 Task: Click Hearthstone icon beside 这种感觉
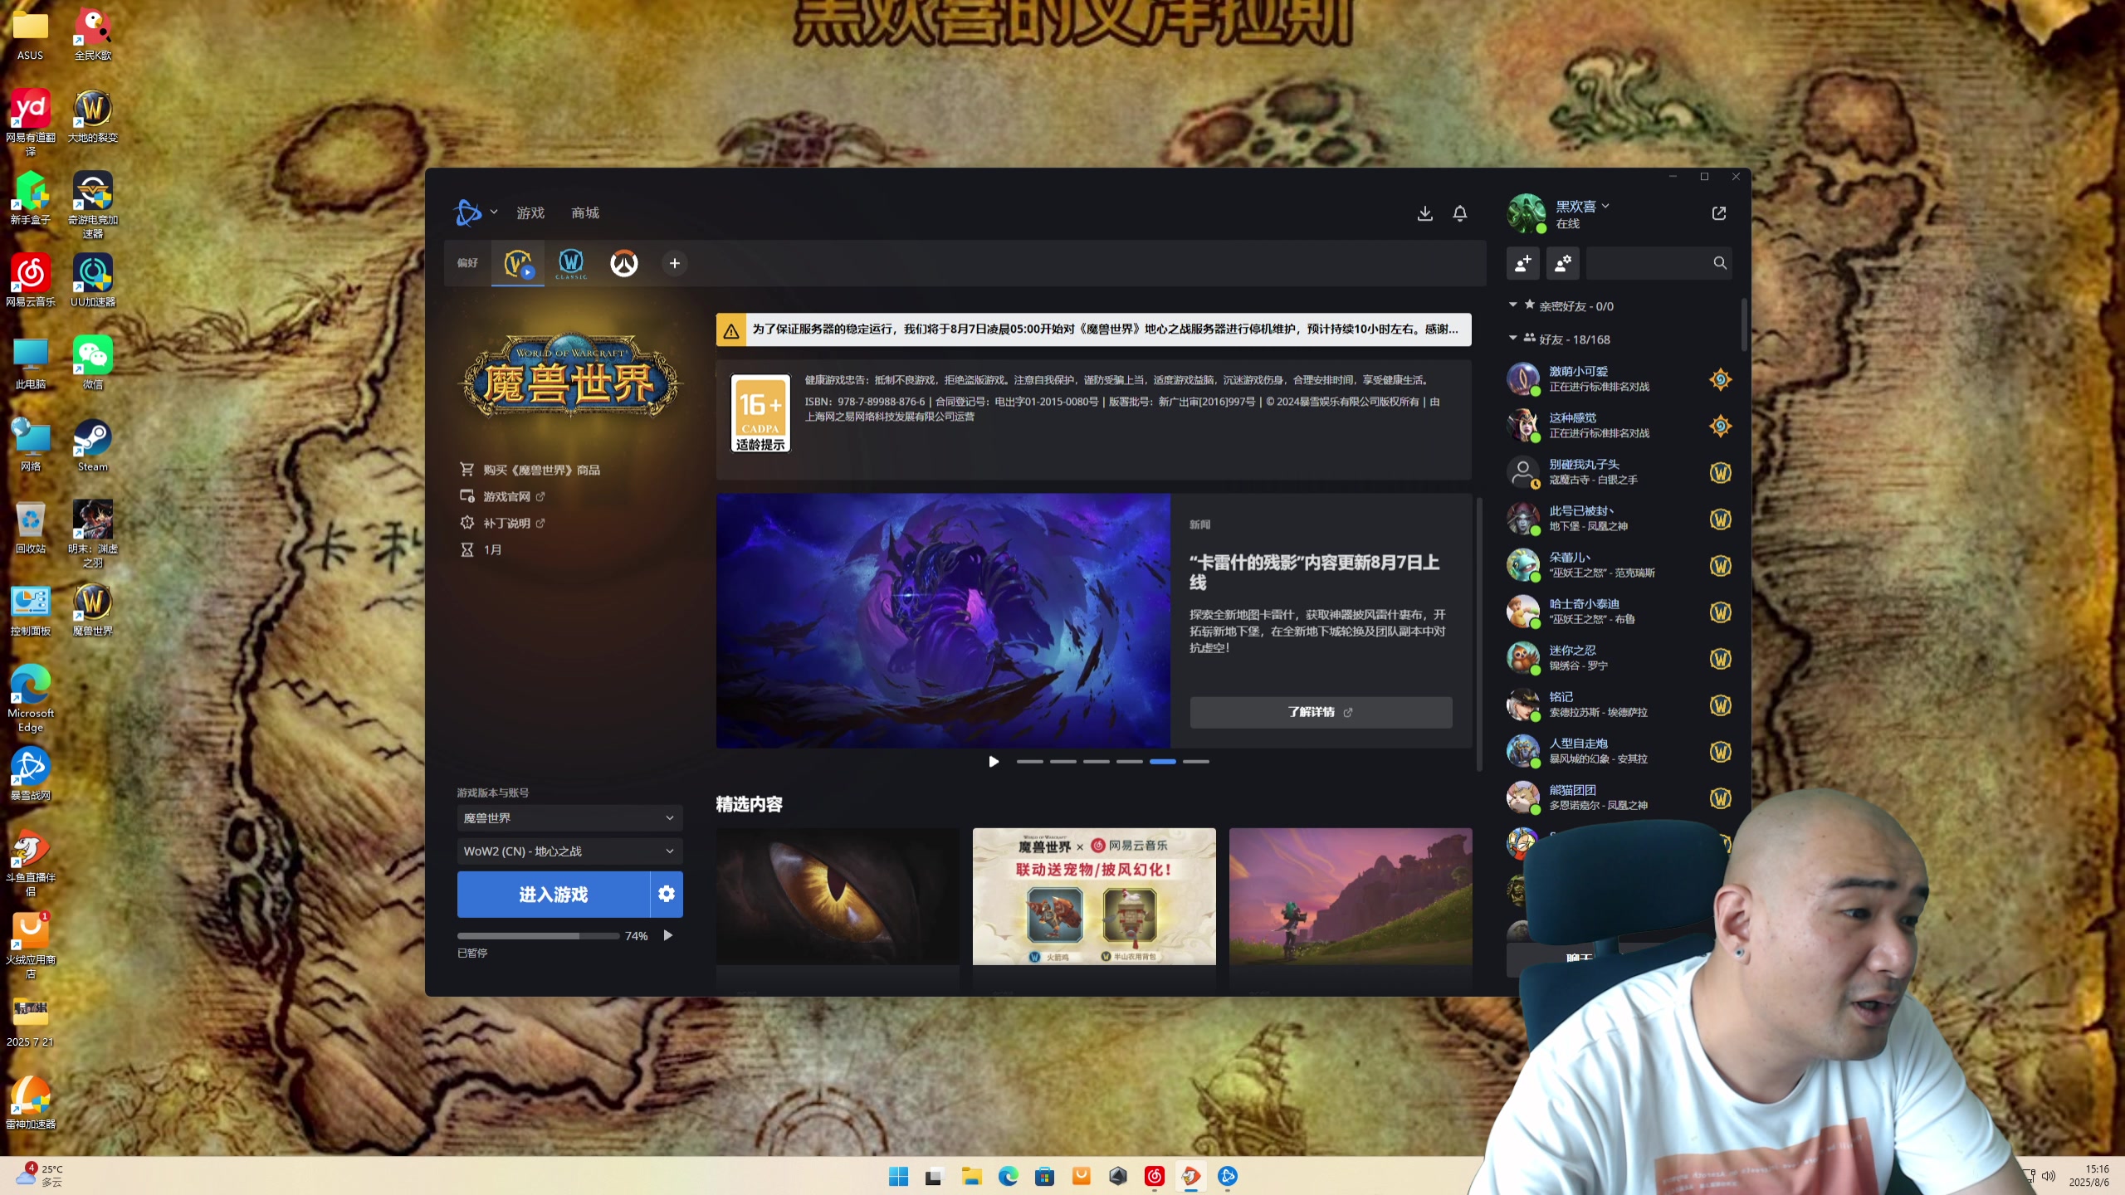click(1720, 427)
